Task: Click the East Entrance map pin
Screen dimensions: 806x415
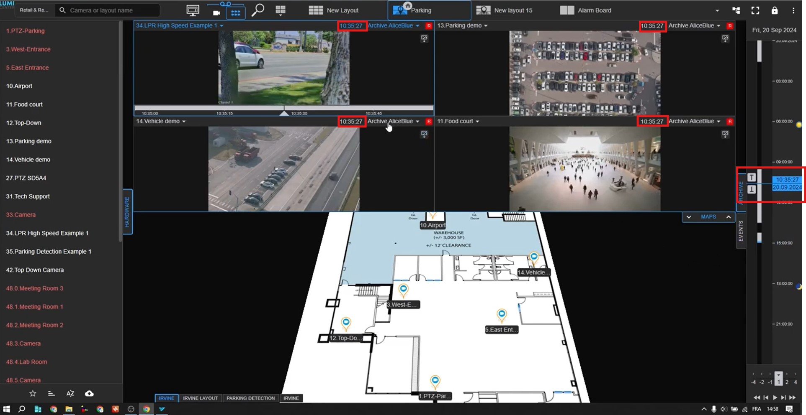Action: [x=502, y=314]
